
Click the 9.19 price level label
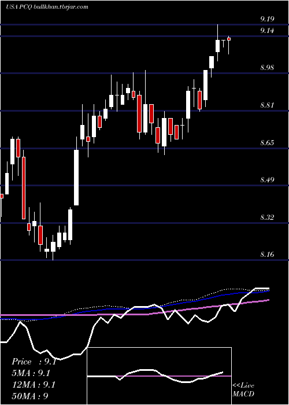click(x=267, y=19)
